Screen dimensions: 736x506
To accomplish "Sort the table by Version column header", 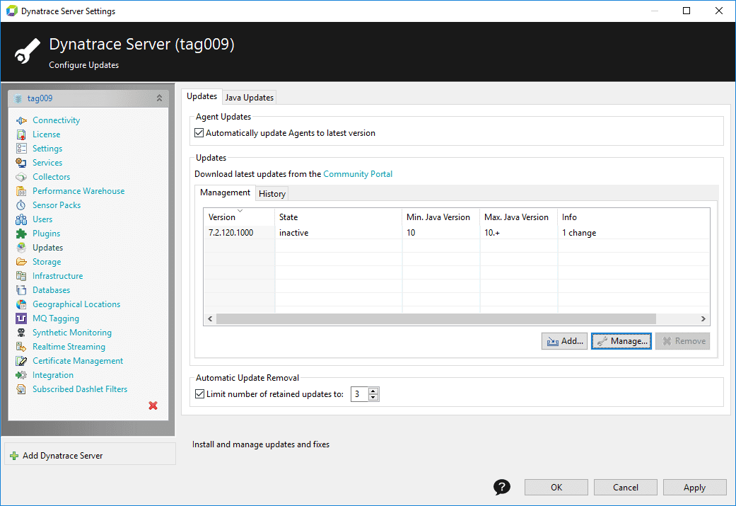I will [239, 217].
